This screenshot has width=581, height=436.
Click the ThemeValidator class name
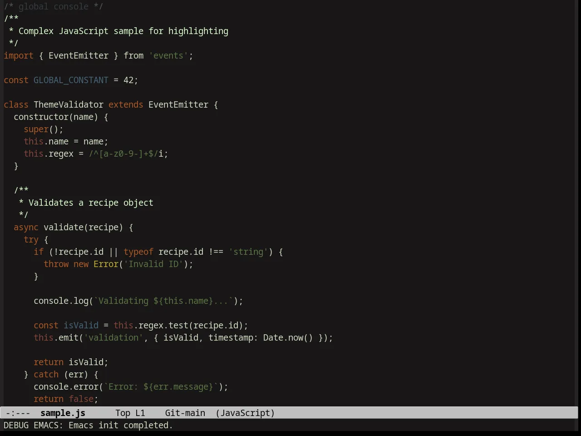pyautogui.click(x=69, y=104)
